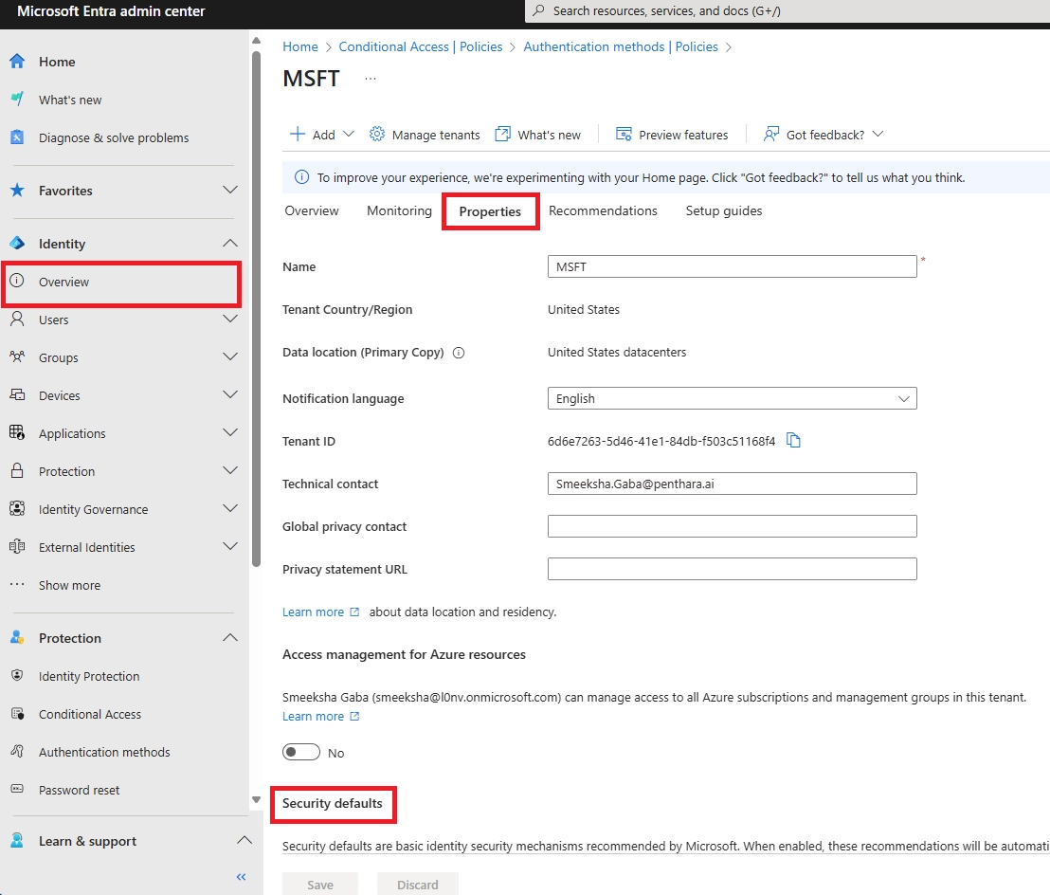Switch to the Overview tab
The image size is (1050, 895).
click(x=312, y=211)
